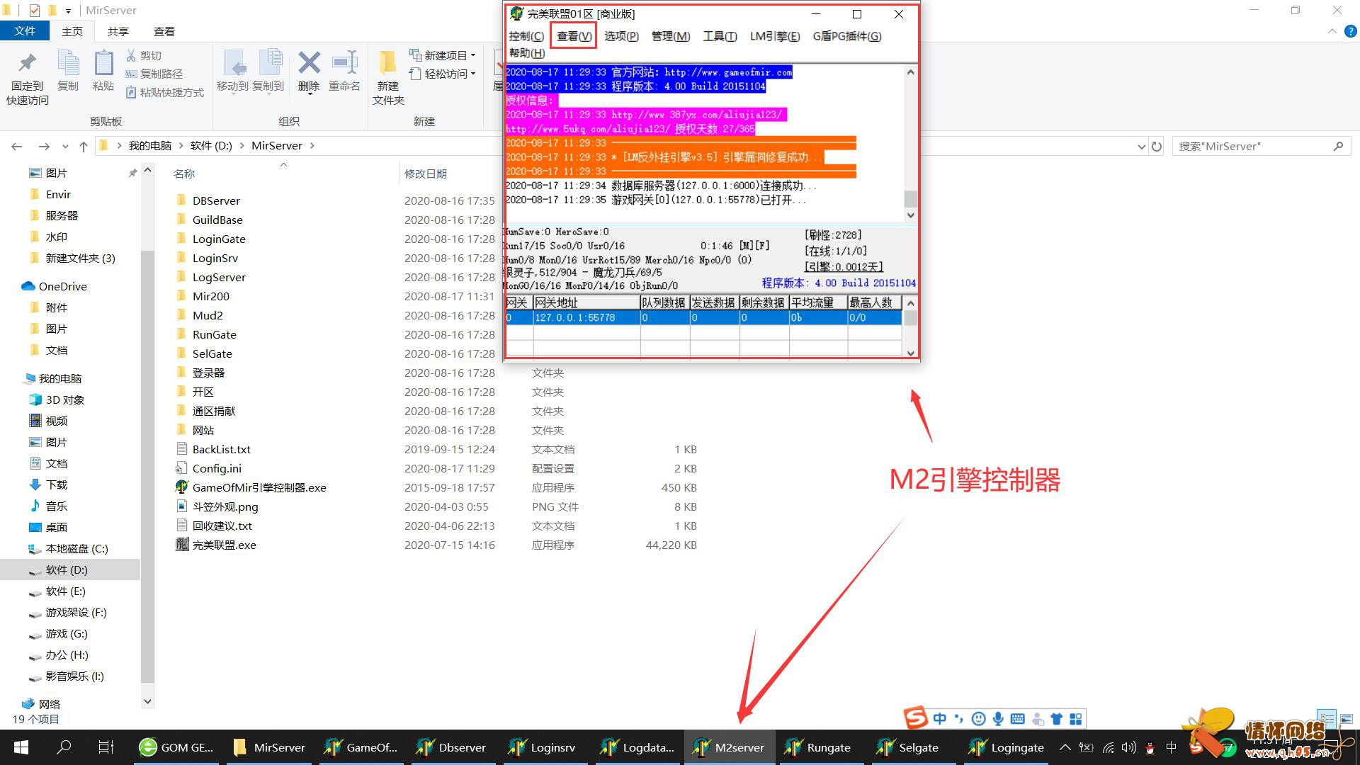Click Copy path (复制路径) button
The height and width of the screenshot is (765, 1360).
(x=154, y=74)
